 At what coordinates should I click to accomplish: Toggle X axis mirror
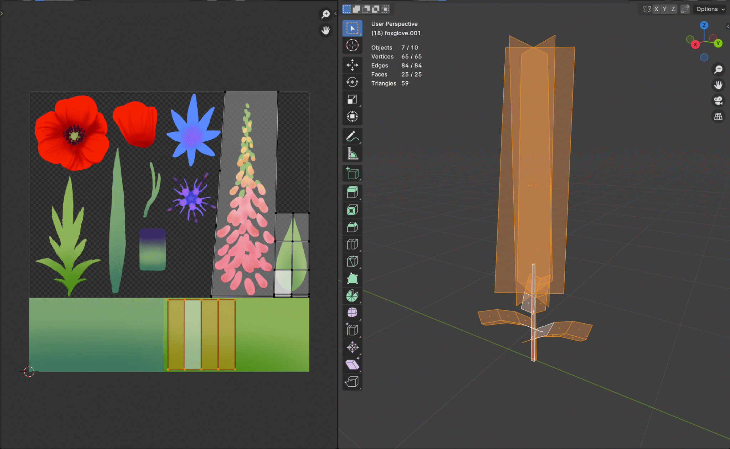[656, 9]
